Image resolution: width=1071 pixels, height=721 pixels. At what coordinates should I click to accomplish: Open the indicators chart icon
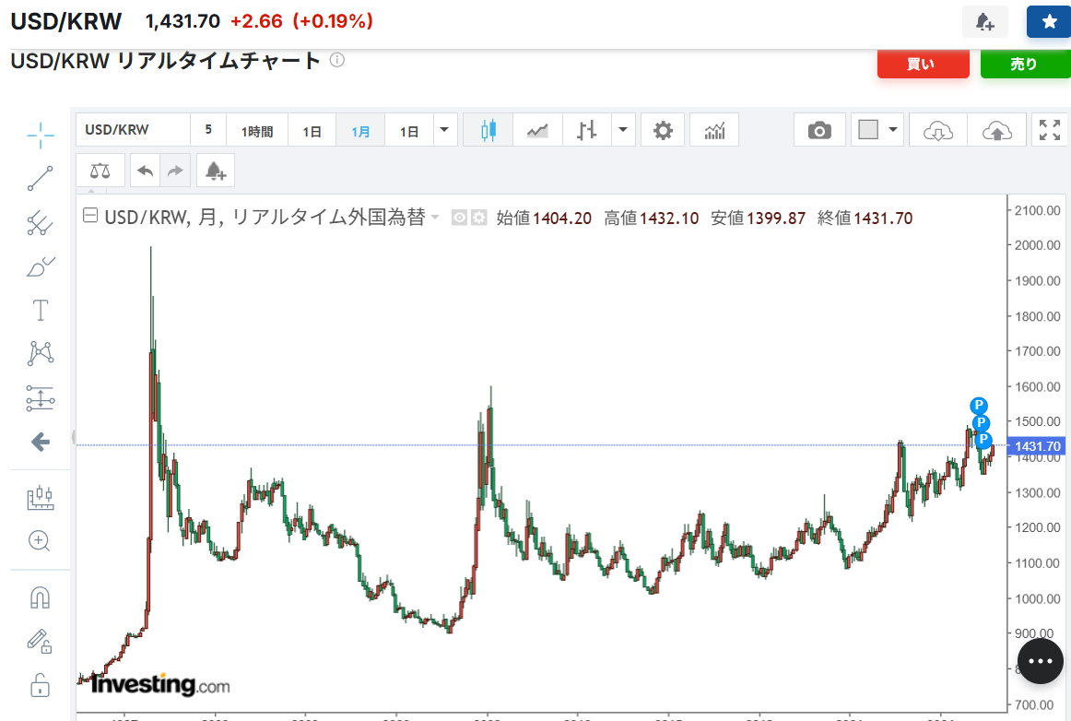tap(714, 131)
